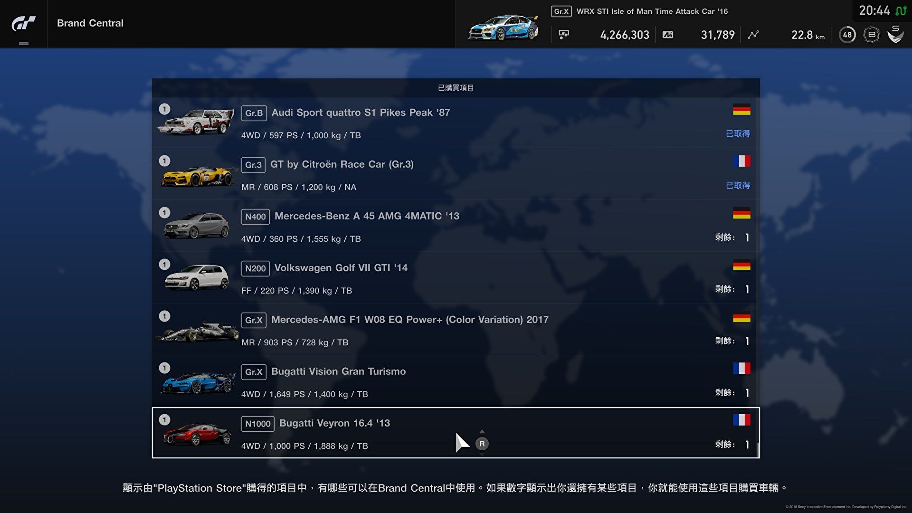Click 剩餘: 1 on Mercedes-Benz A 45 row
The height and width of the screenshot is (513, 912).
[732, 237]
